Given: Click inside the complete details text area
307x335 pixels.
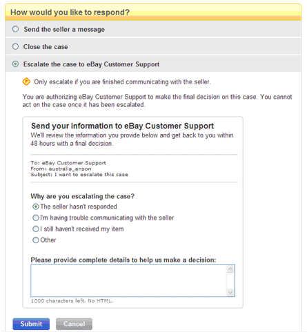Looking at the screenshot, I should pyautogui.click(x=128, y=280).
